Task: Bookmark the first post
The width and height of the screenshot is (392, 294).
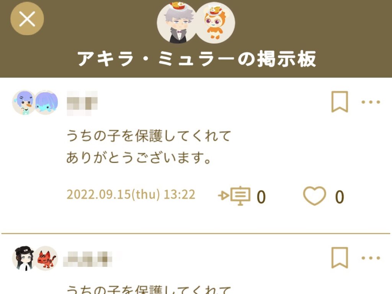Action: coord(340,102)
